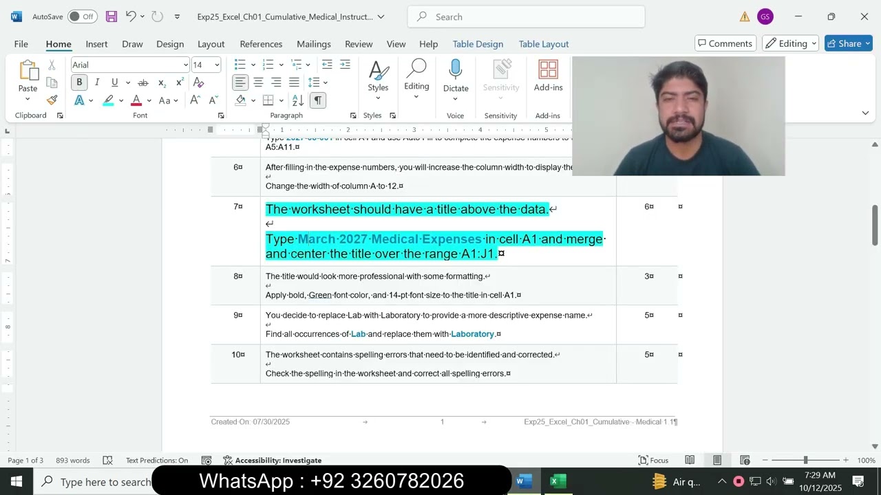The height and width of the screenshot is (495, 881).
Task: Adjust the zoom slider handle
Action: 805,460
